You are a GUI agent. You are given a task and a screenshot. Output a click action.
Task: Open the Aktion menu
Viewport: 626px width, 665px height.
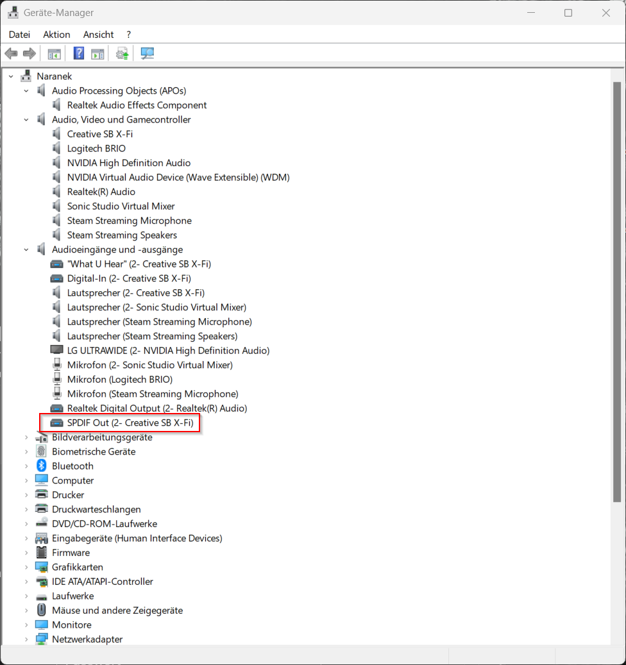pyautogui.click(x=56, y=35)
